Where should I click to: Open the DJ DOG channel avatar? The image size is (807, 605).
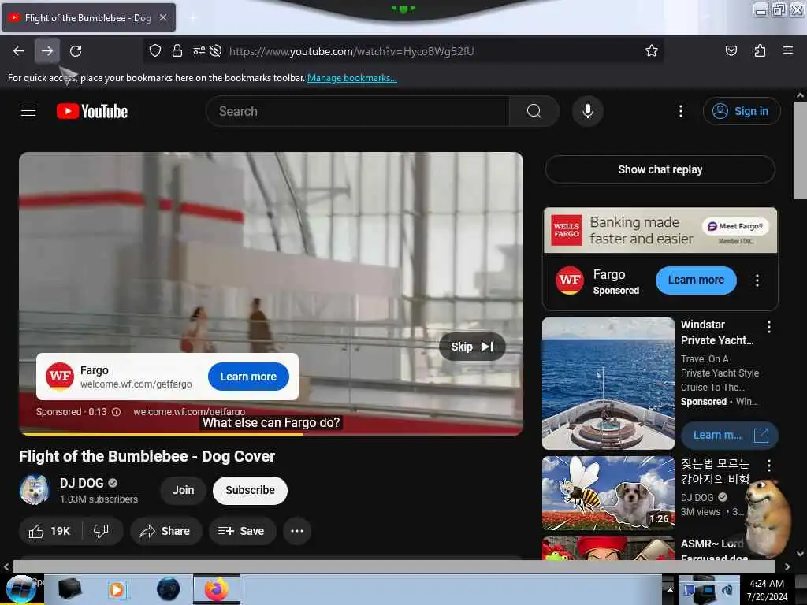35,490
